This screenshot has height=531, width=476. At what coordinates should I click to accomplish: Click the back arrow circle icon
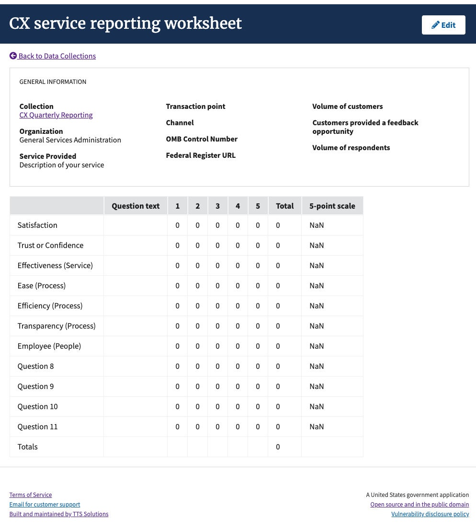(x=13, y=56)
